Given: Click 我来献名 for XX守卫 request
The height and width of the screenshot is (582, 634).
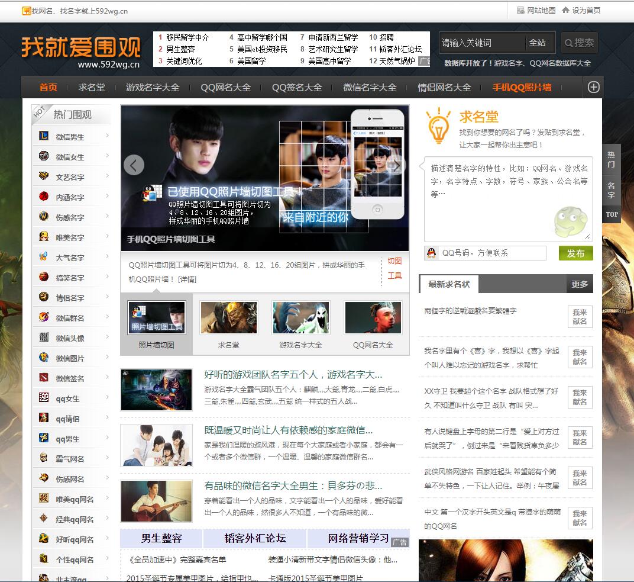Looking at the screenshot, I should coord(580,397).
